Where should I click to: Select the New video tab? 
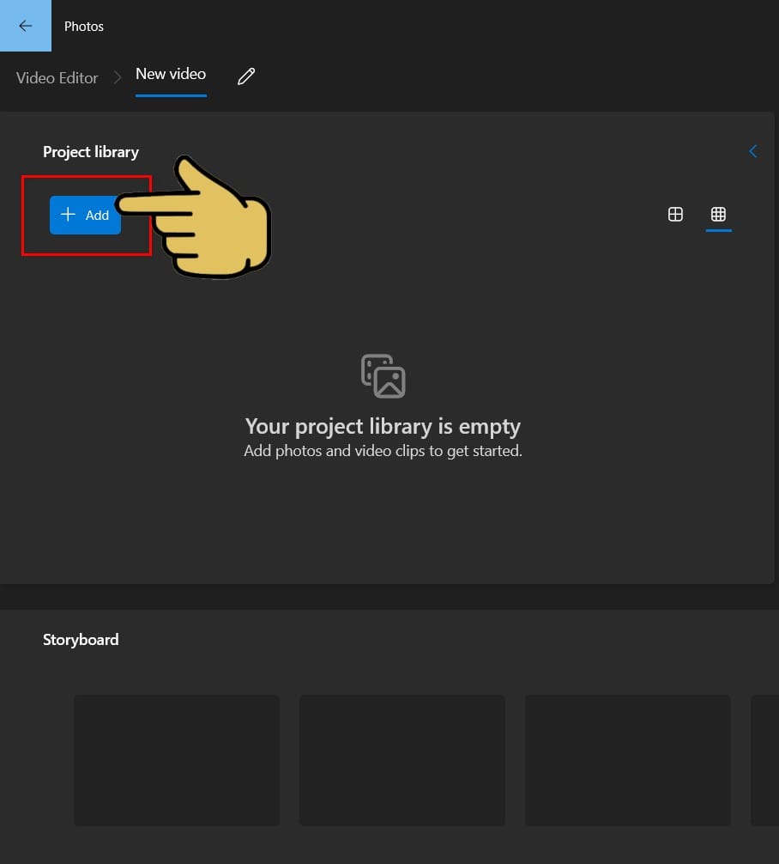coord(171,74)
